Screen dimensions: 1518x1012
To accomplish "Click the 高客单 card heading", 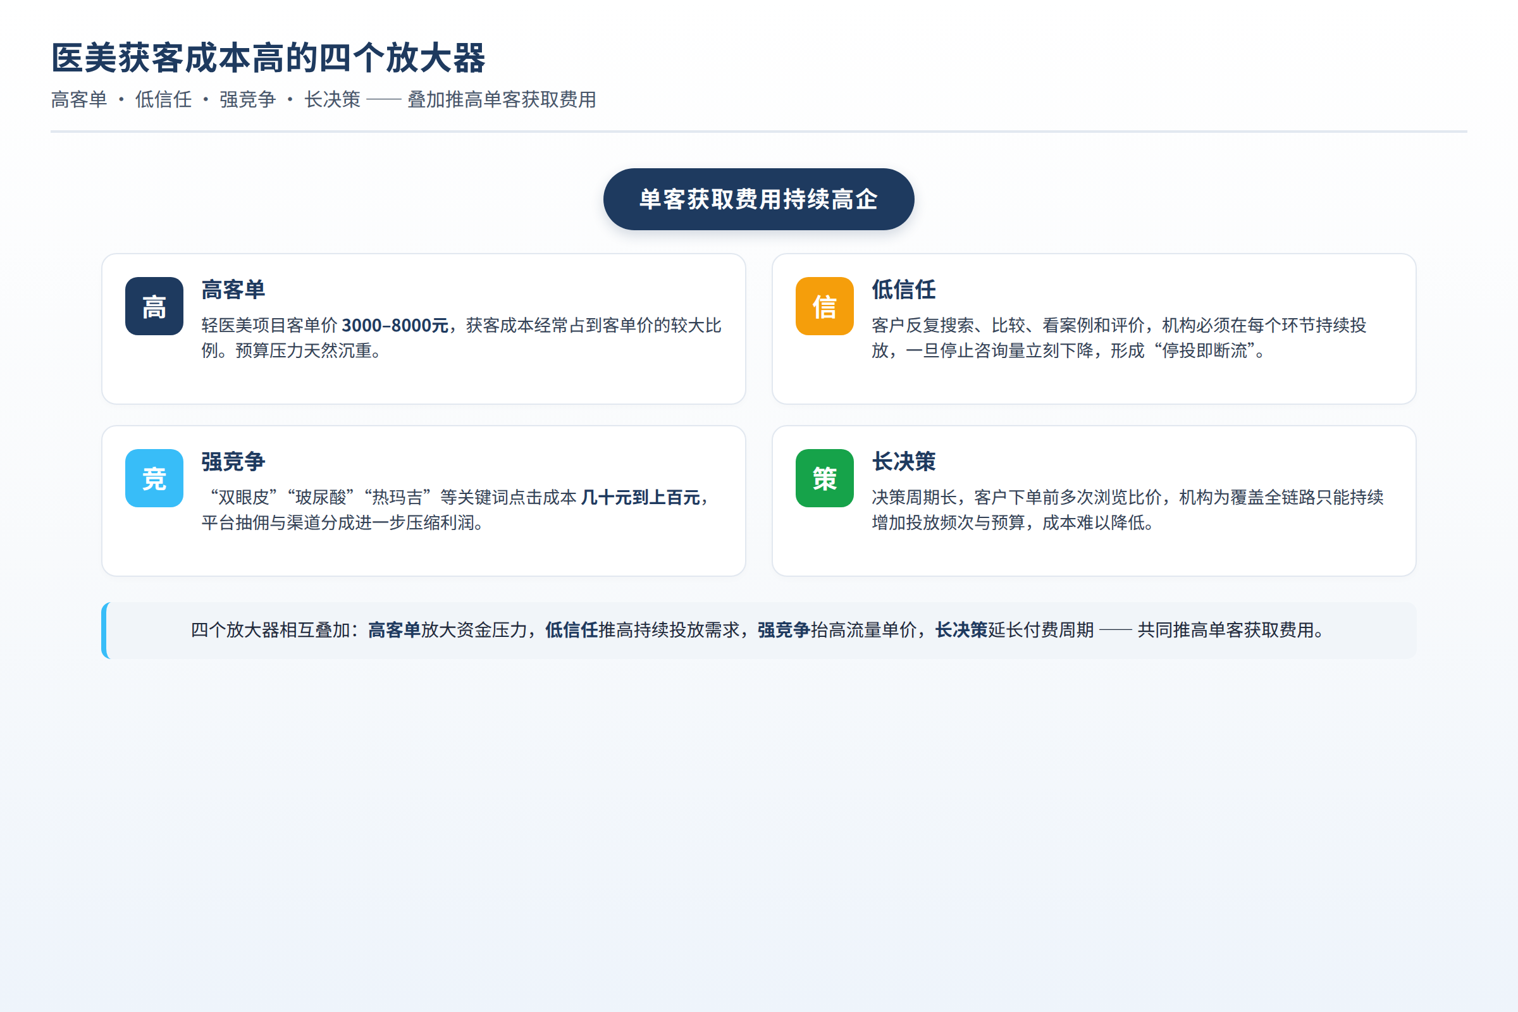I will coord(233,290).
